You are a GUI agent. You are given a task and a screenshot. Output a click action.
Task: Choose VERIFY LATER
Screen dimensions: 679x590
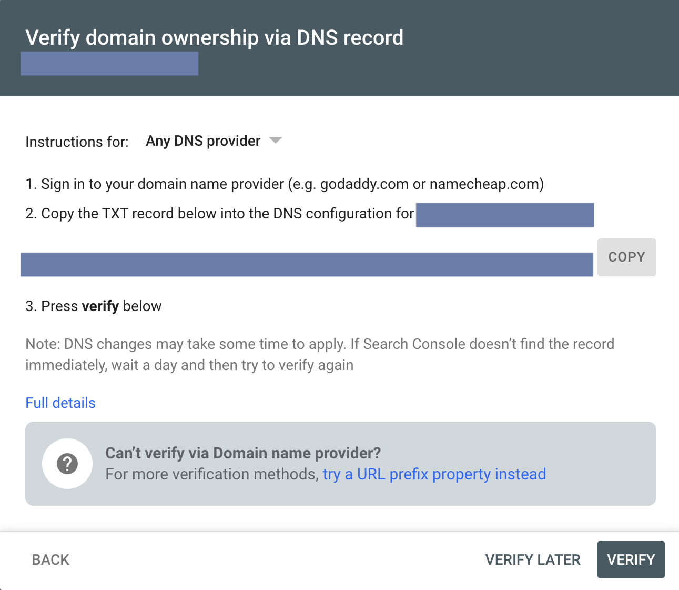[x=532, y=559]
